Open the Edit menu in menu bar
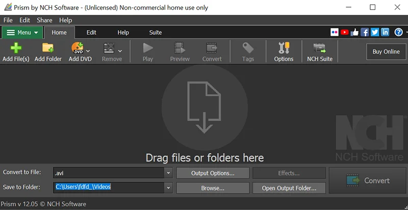This screenshot has height=210, width=408. [24, 20]
